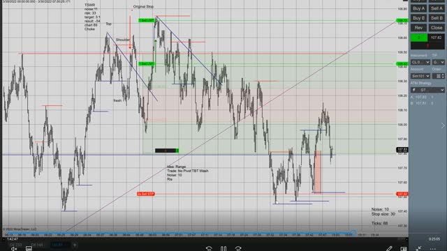This screenshot has width=447, height=251.
Task: Expand the side panel with the right chevron
Action: pos(443,125)
